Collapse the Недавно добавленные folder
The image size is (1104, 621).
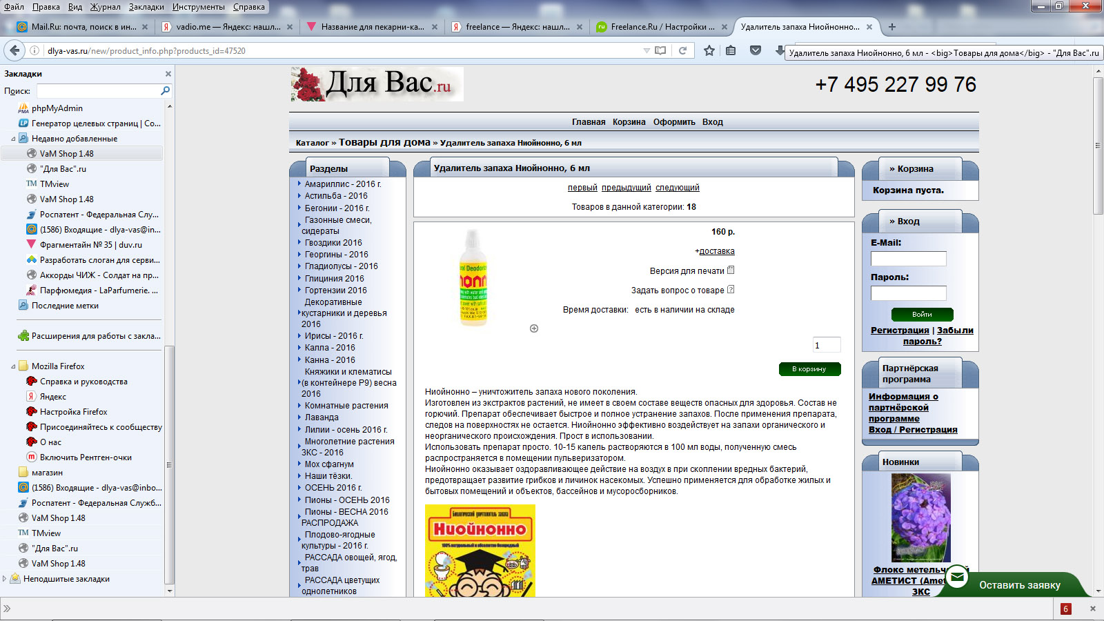click(x=13, y=139)
